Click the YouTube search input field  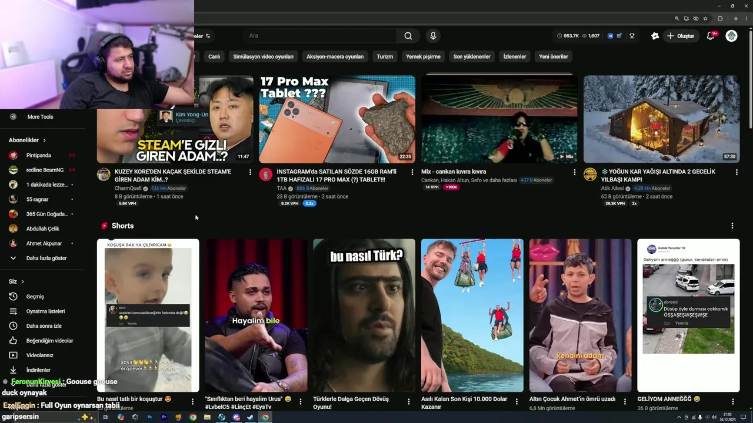pyautogui.click(x=320, y=36)
